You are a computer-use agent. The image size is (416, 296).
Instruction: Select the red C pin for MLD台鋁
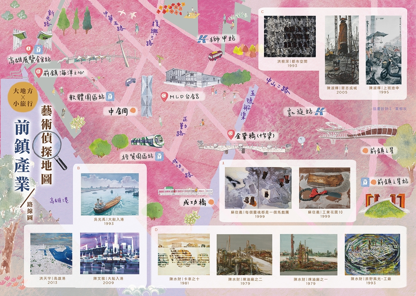(x=164, y=96)
